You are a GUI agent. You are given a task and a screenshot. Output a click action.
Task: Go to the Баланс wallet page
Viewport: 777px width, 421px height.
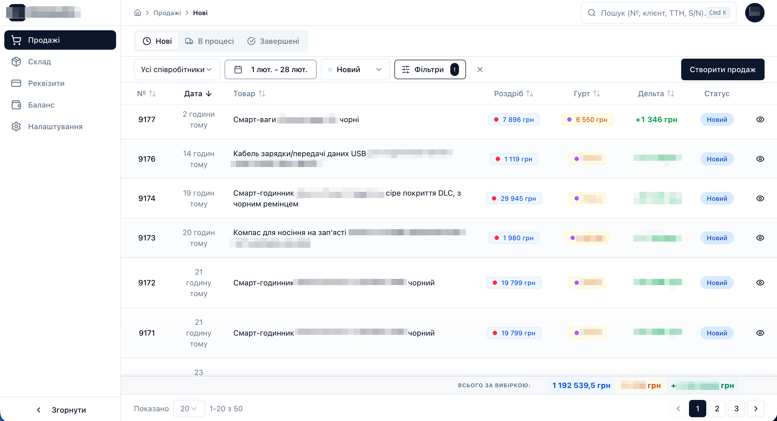click(41, 105)
